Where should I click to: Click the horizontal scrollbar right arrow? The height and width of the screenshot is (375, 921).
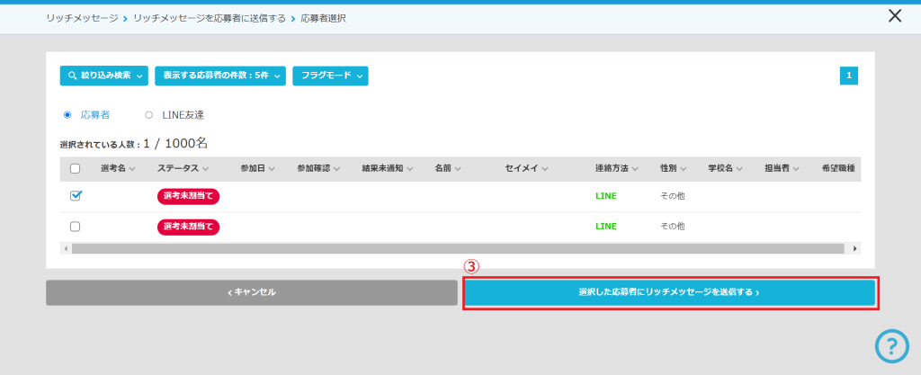coord(855,248)
